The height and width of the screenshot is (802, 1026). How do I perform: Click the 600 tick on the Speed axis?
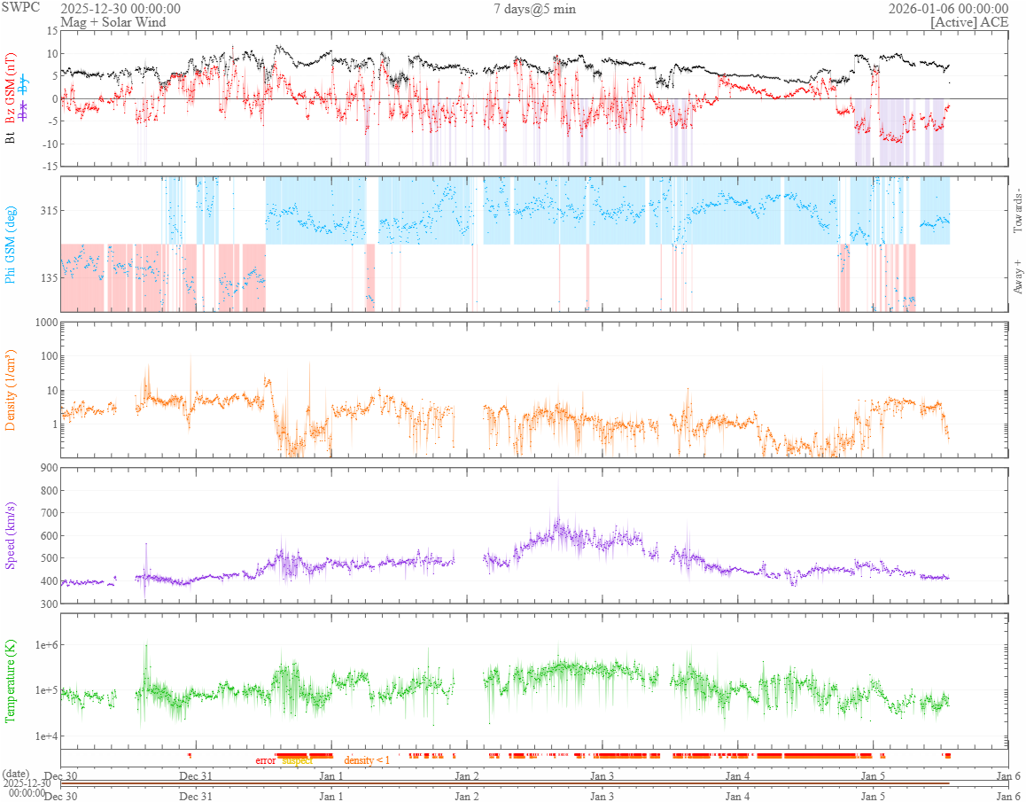50,535
